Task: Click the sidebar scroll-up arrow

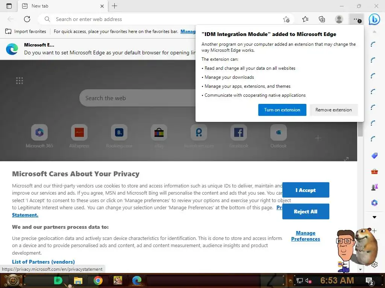Action: click(x=374, y=32)
